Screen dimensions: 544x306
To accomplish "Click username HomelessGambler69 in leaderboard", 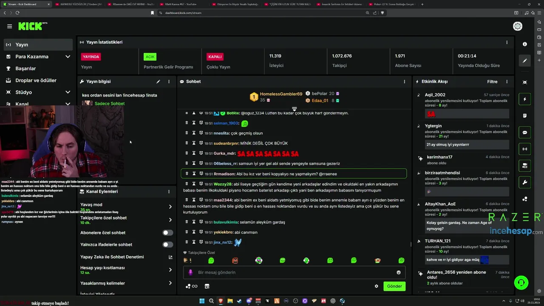I will [x=281, y=94].
